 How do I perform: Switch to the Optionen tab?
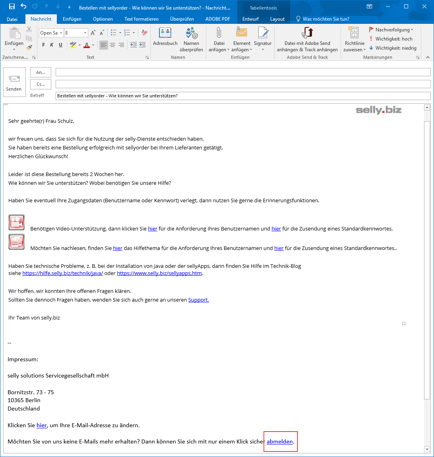(103, 19)
